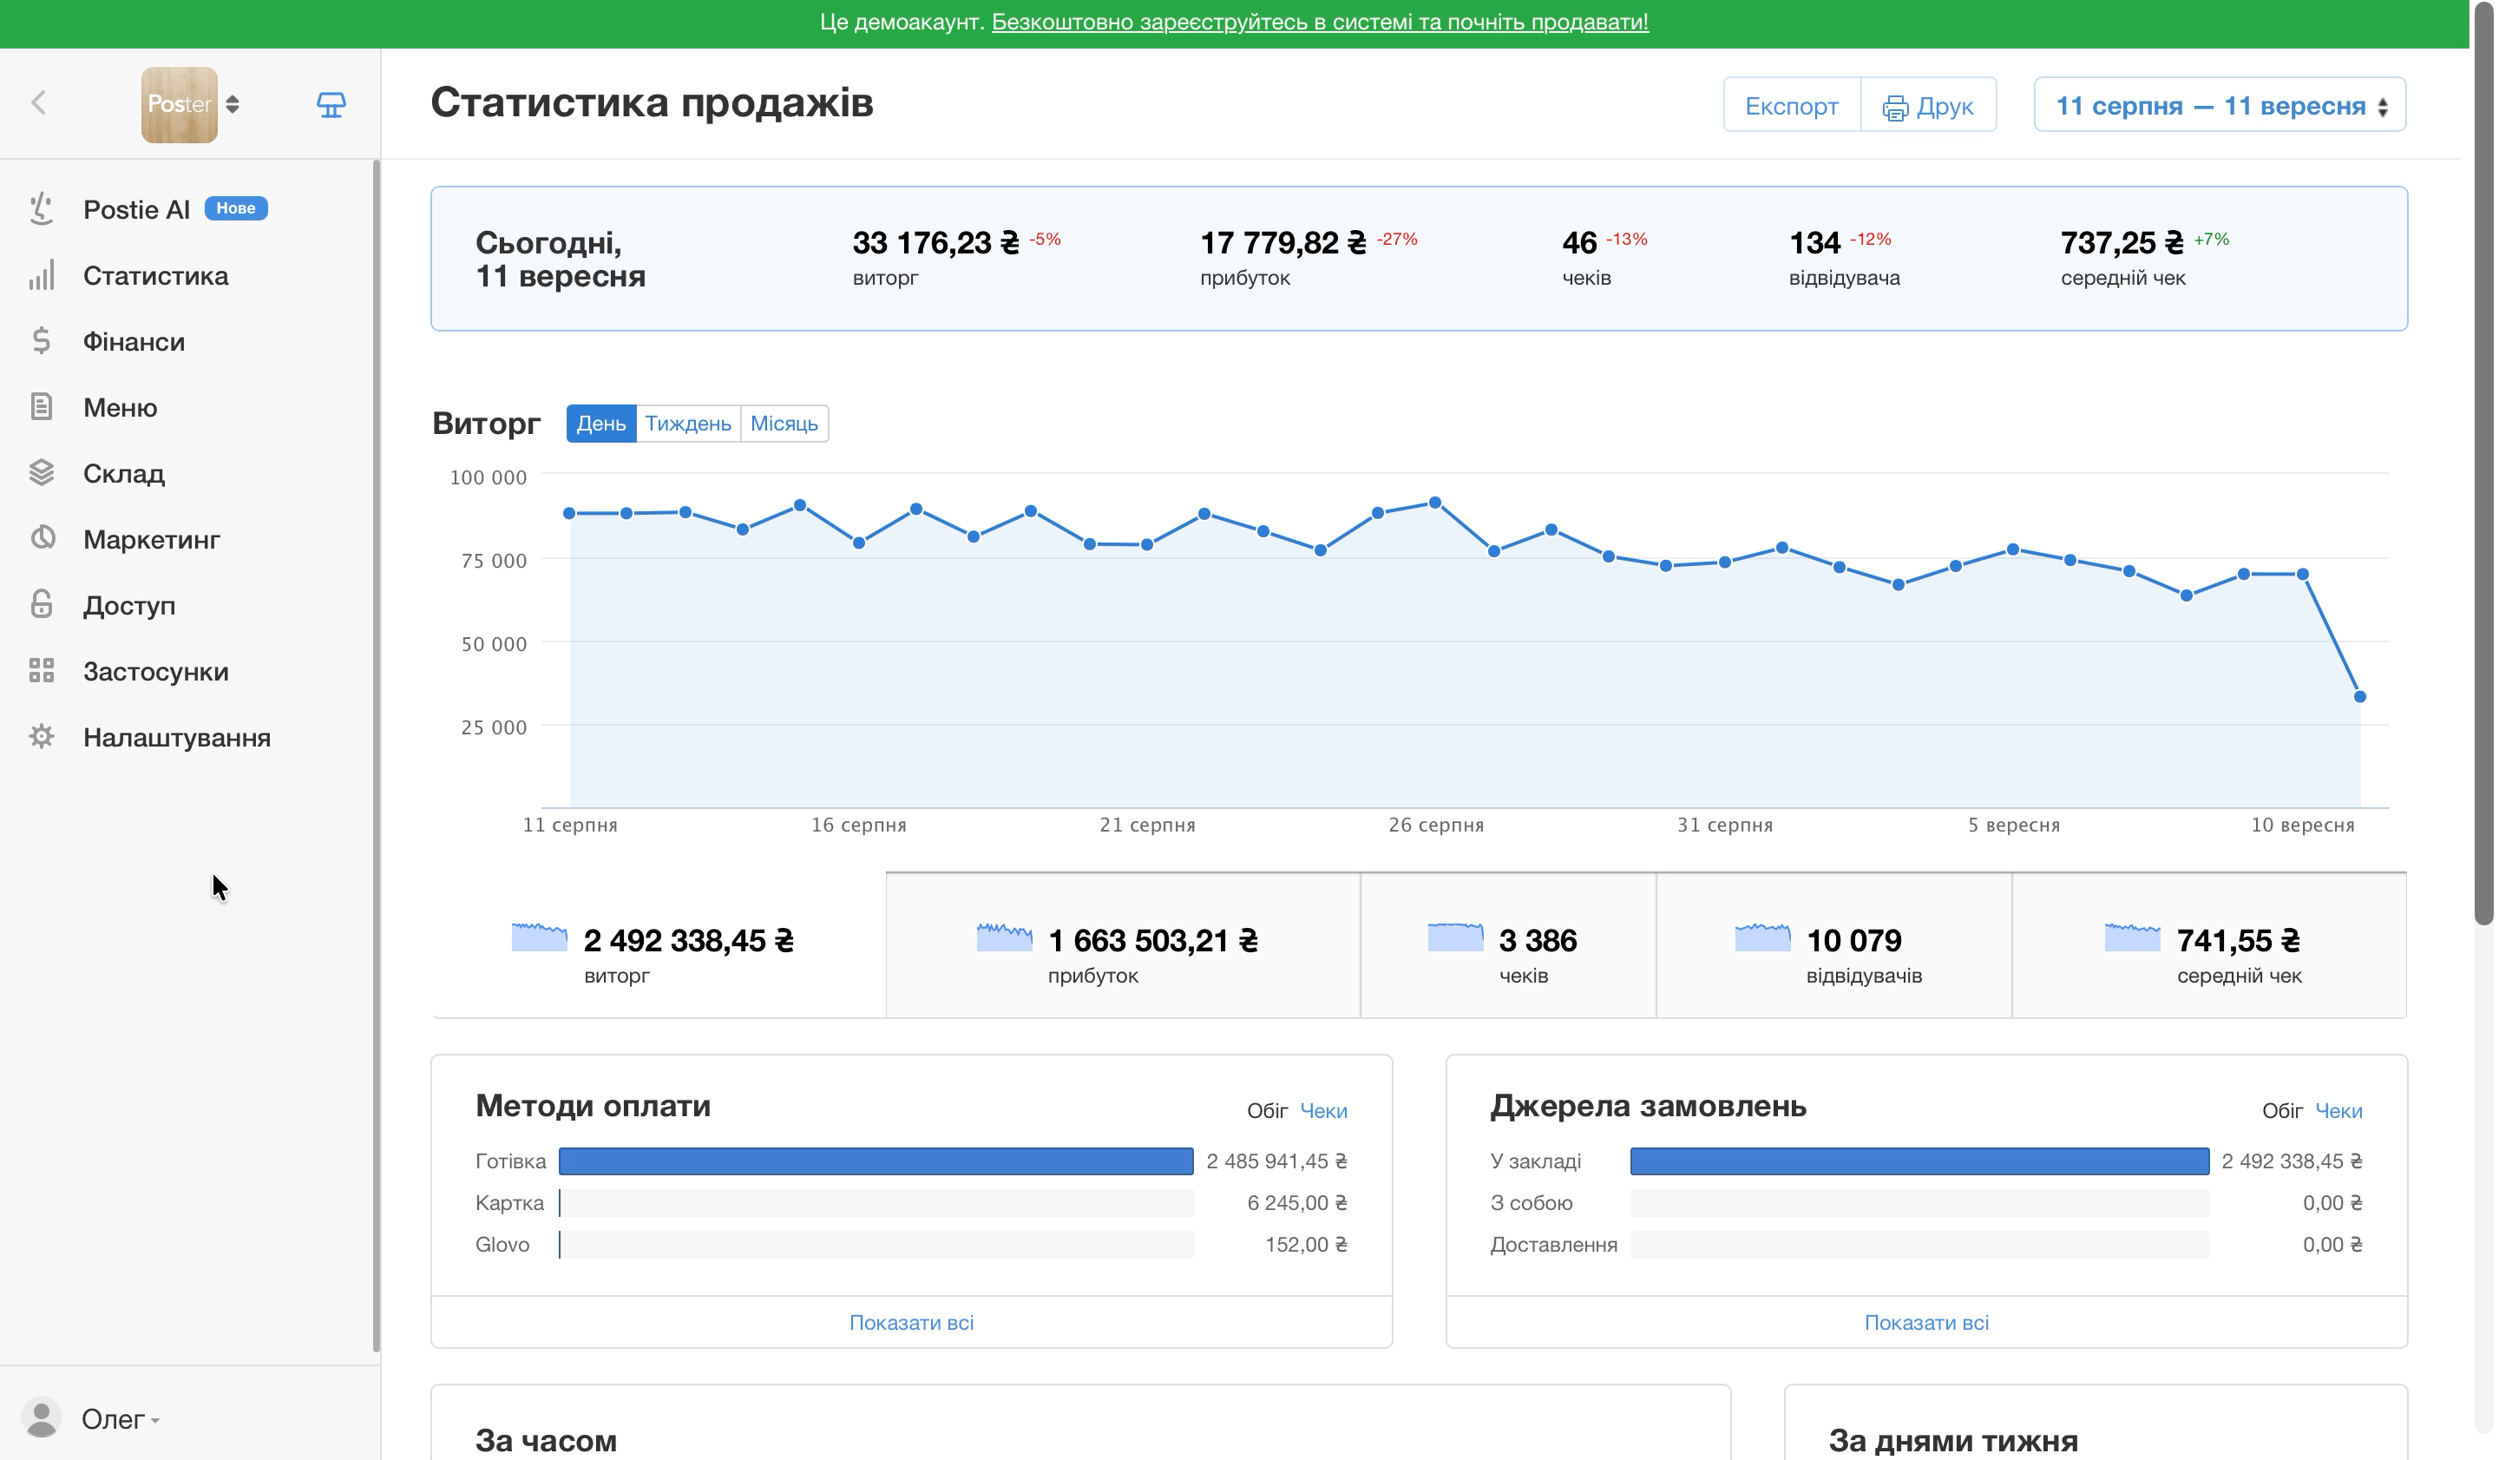Open Postie AI icon in sidebar

pyautogui.click(x=41, y=208)
